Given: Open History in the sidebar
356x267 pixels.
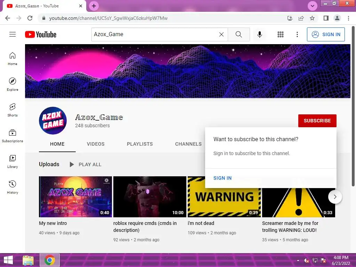Looking at the screenshot, I should click(13, 187).
